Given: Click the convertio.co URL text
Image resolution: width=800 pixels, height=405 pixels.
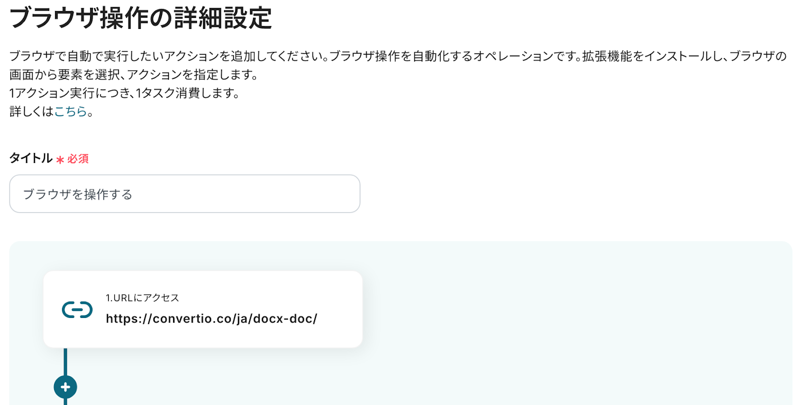Looking at the screenshot, I should click(x=211, y=318).
